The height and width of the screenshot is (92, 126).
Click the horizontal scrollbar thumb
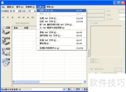coord(27,81)
